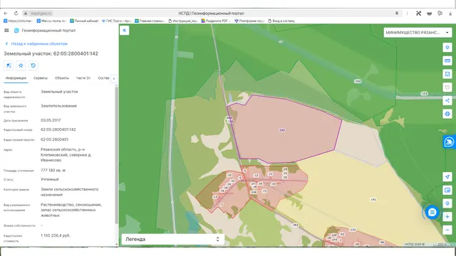Click the browser address bar field

tap(211, 14)
